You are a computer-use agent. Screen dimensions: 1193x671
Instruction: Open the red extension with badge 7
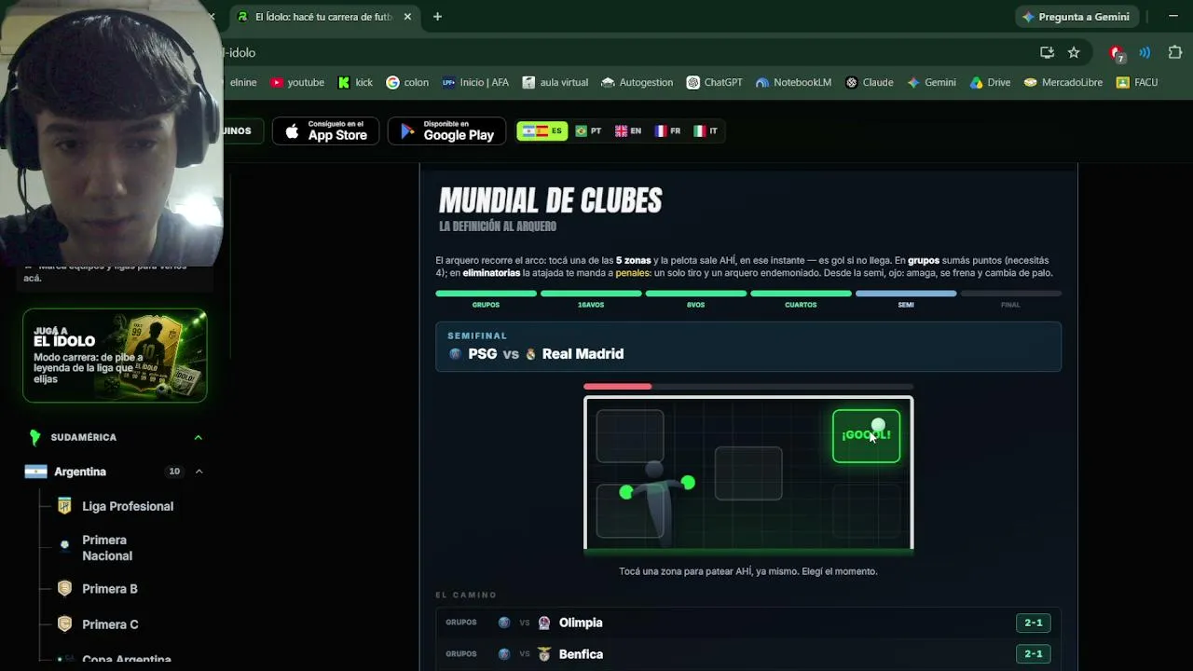point(1117,53)
